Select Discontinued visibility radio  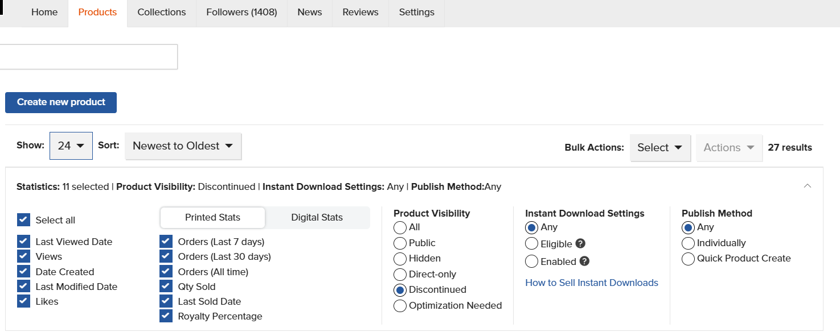point(400,290)
